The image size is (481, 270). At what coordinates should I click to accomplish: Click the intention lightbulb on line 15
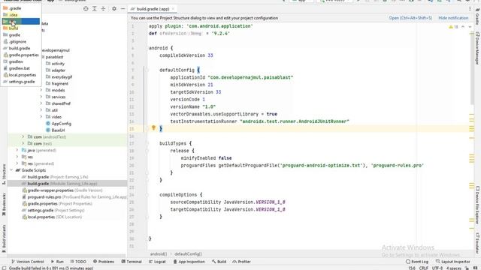click(153, 128)
